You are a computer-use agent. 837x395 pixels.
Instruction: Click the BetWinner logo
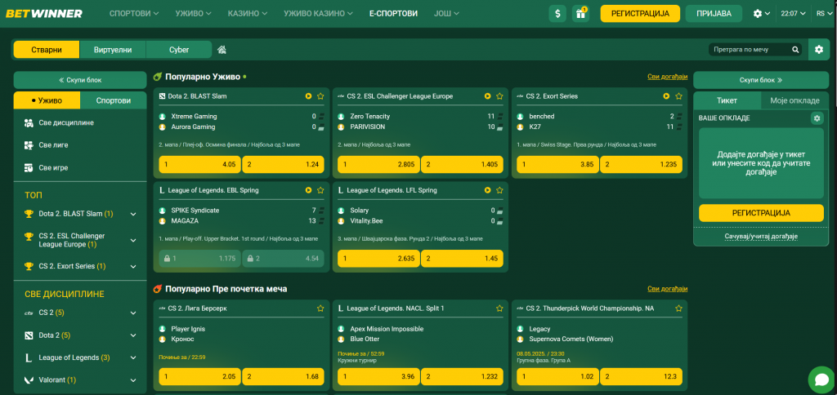pyautogui.click(x=44, y=13)
